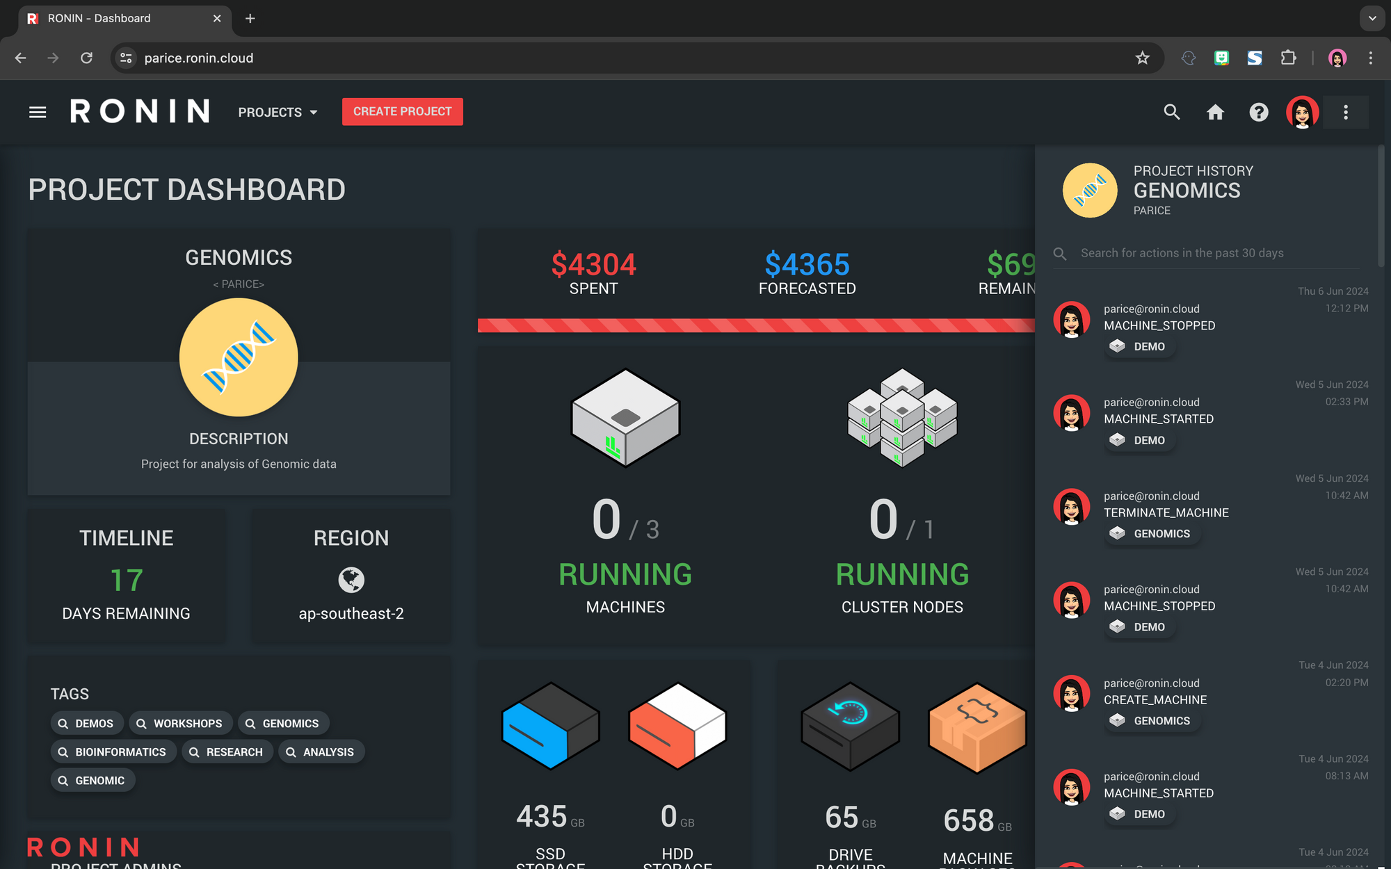The height and width of the screenshot is (869, 1391).
Task: Select the BIOINFORMATICS tag
Action: point(113,752)
